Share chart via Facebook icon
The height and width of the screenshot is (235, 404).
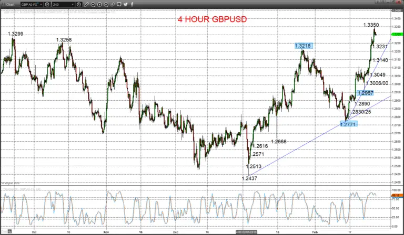point(132,4)
